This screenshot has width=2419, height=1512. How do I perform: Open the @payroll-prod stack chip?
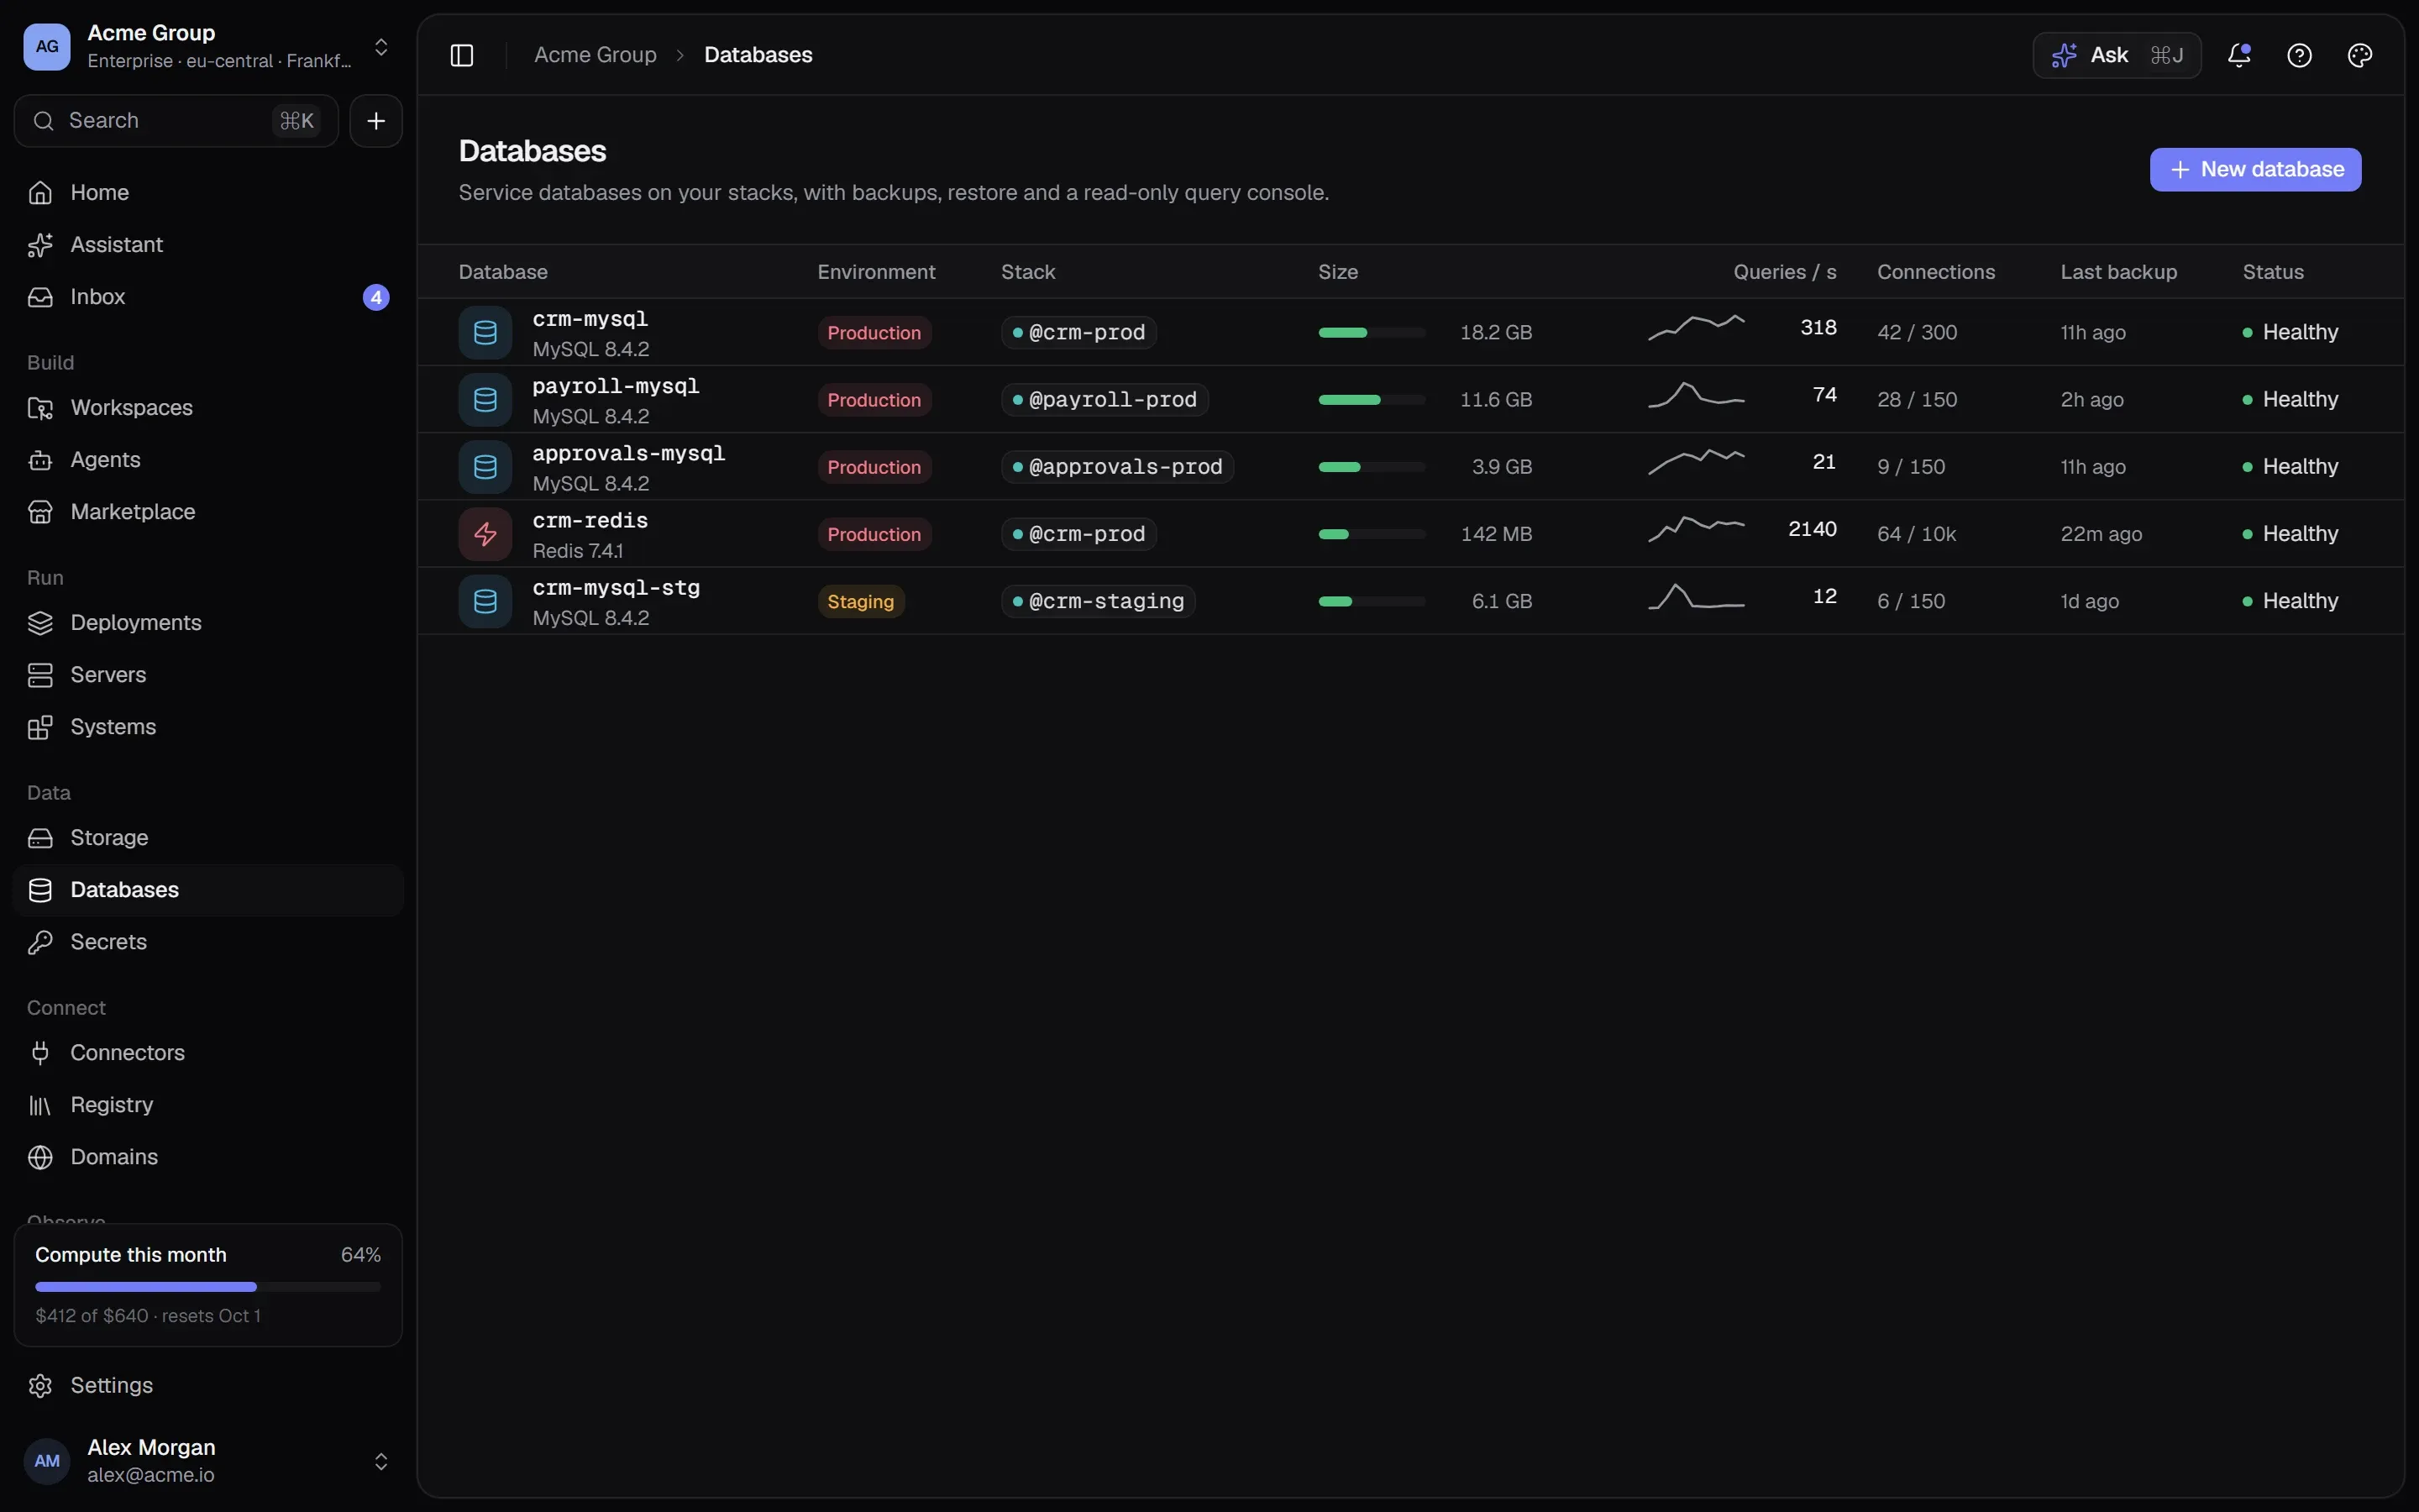[1105, 399]
